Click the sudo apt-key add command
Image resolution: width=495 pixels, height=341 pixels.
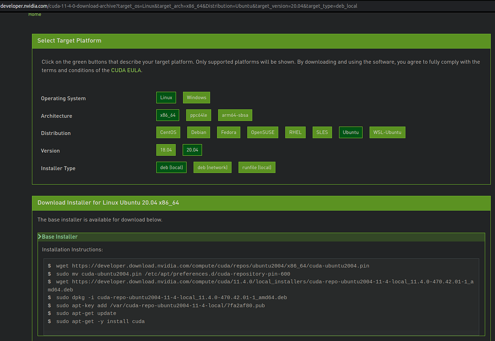coord(156,306)
